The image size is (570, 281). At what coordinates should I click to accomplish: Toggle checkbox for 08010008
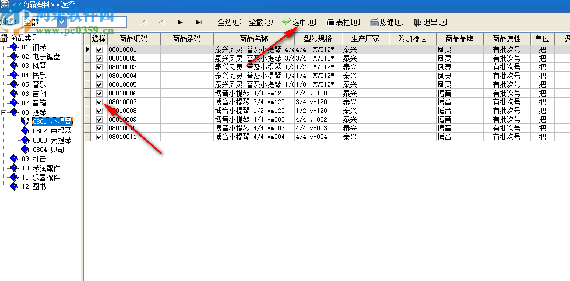pos(99,111)
